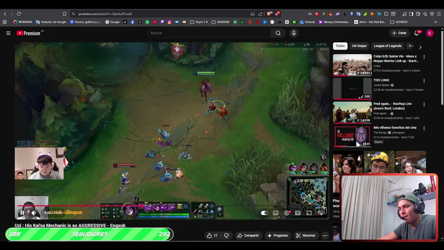Screen dimensions: 444x250
Task: Open Fred again.. Rooftop Live thumbnail
Action: pyautogui.click(x=352, y=112)
